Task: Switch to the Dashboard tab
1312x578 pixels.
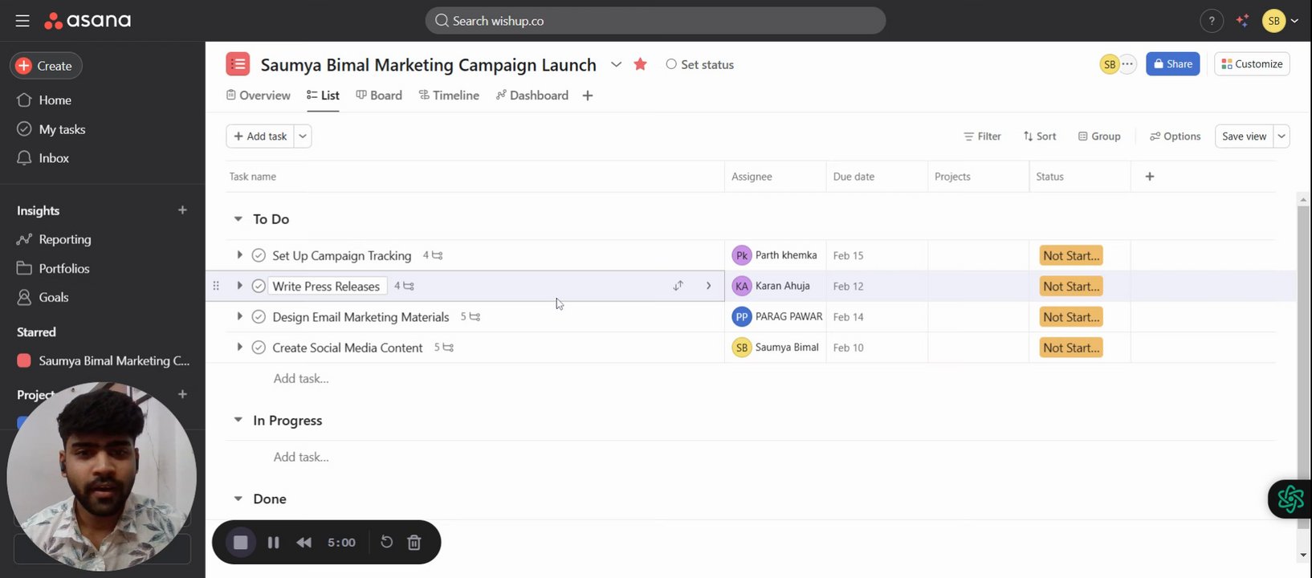Action: (x=532, y=96)
